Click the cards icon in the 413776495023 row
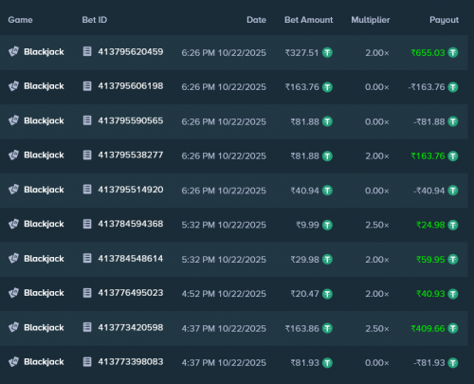Image resolution: width=474 pixels, height=384 pixels. pos(13,293)
